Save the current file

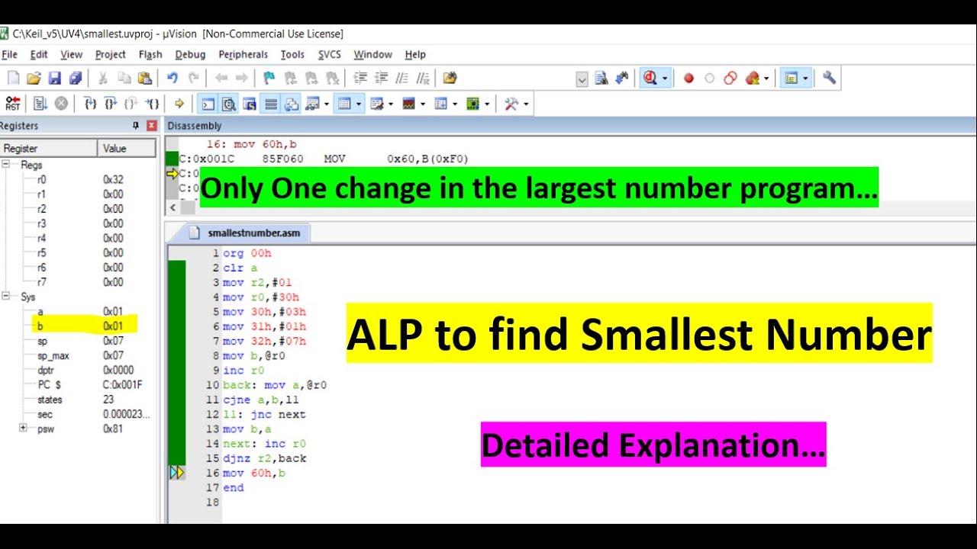click(54, 78)
